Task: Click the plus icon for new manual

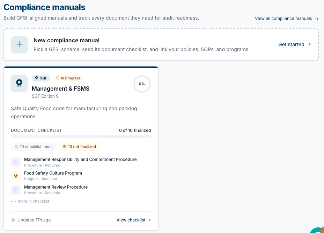Action: coord(20,44)
